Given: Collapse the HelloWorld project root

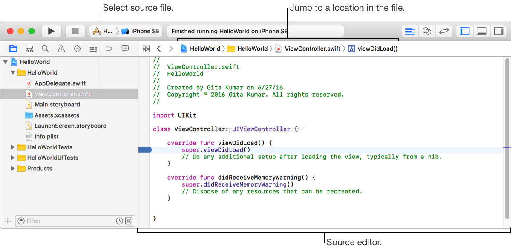Looking at the screenshot, I should coord(5,62).
